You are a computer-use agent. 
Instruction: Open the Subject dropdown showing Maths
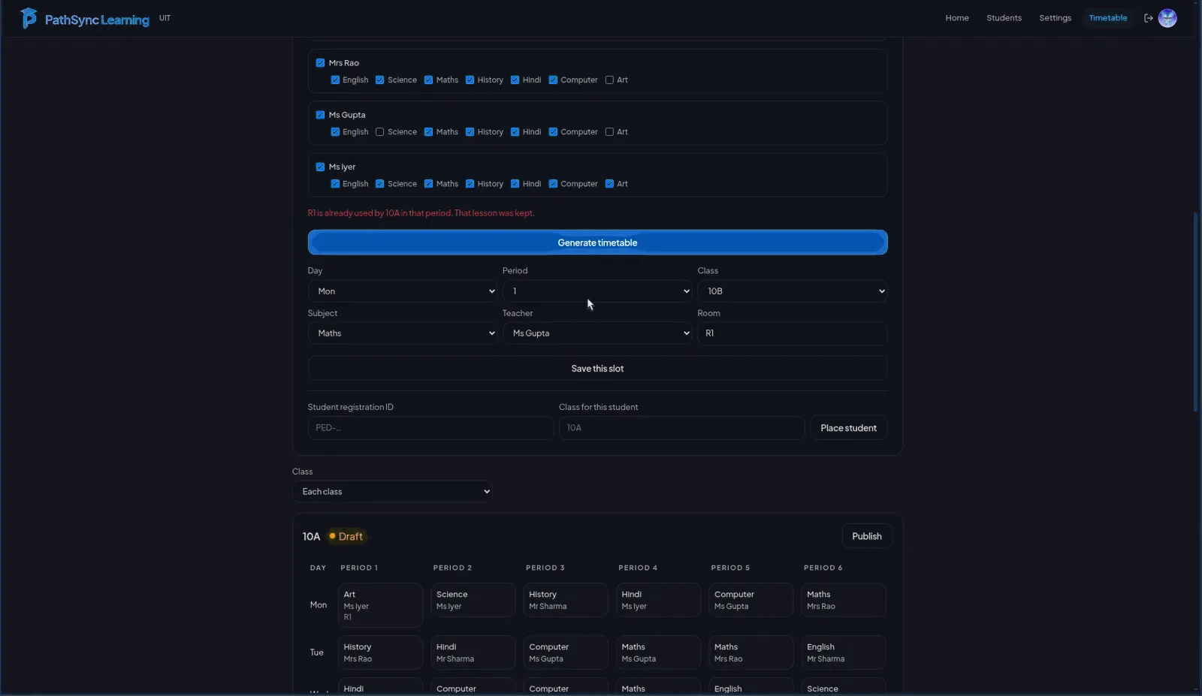(403, 333)
